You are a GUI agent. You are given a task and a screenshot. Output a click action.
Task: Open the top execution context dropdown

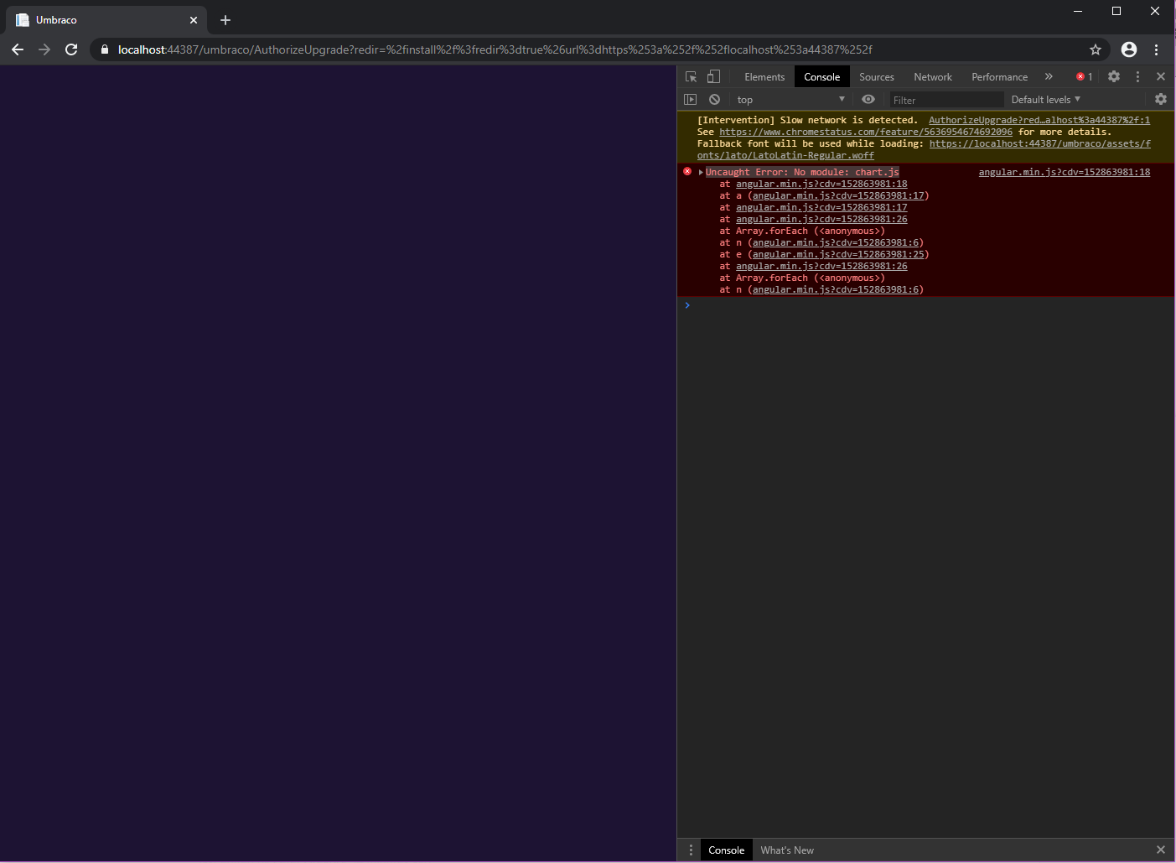[x=790, y=99]
